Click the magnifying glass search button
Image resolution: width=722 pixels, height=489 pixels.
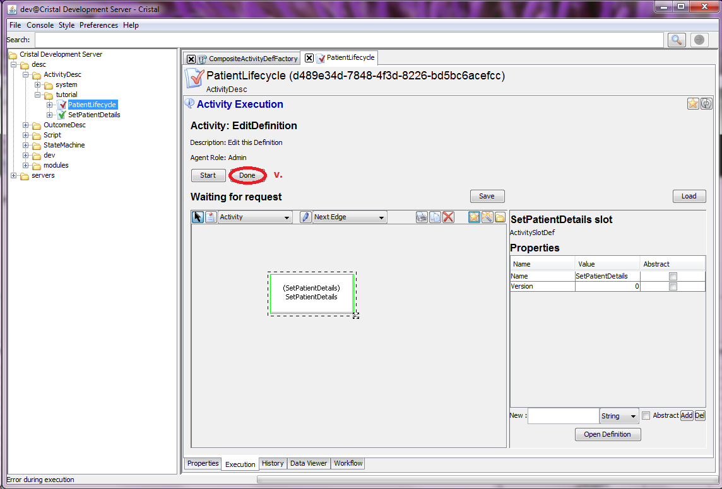677,40
